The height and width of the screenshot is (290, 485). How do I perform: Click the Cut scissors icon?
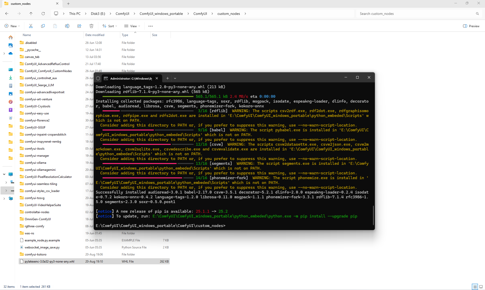pyautogui.click(x=31, y=26)
